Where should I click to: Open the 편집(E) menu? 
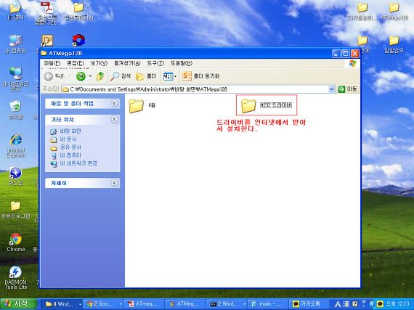(76, 63)
